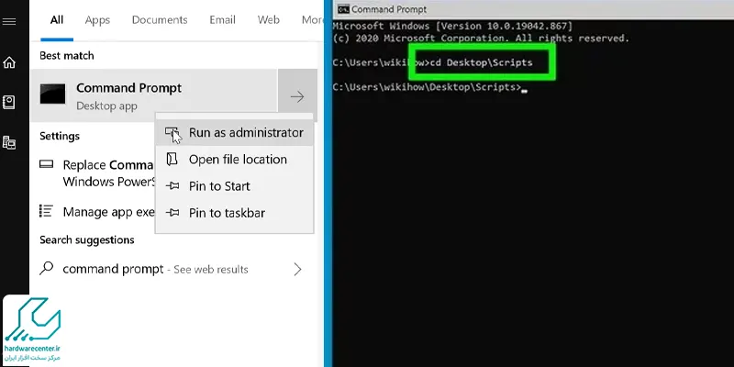Switch to the Documents search tab
The width and height of the screenshot is (734, 367).
(160, 20)
